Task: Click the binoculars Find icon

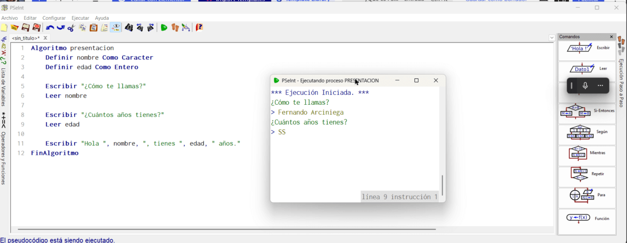Action: [x=127, y=28]
